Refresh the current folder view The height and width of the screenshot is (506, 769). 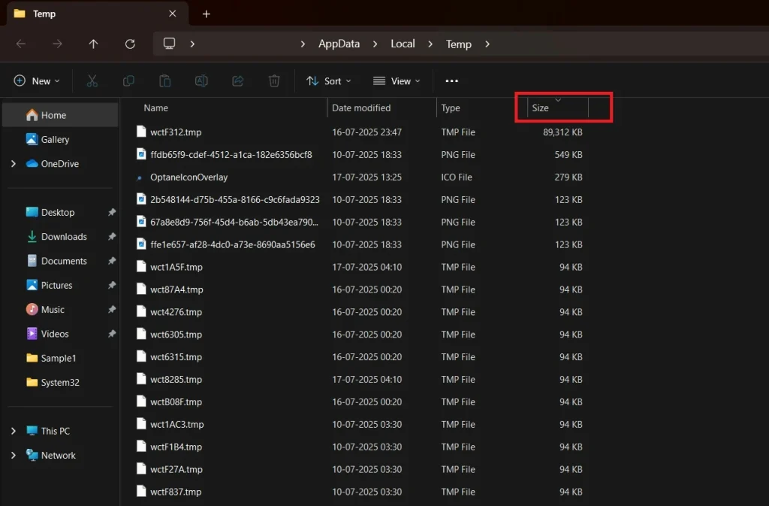click(130, 44)
